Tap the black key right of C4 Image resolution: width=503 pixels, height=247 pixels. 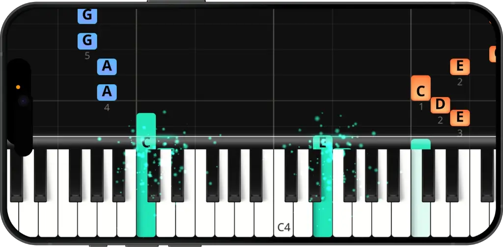(291, 175)
